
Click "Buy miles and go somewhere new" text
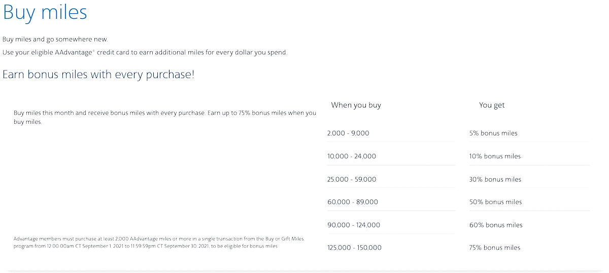tap(55, 39)
